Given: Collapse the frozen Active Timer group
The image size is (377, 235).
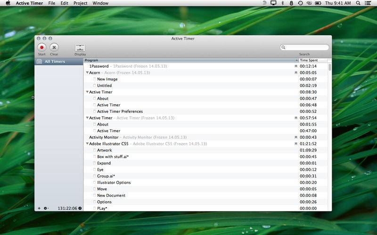Looking at the screenshot, I should pyautogui.click(x=87, y=118).
